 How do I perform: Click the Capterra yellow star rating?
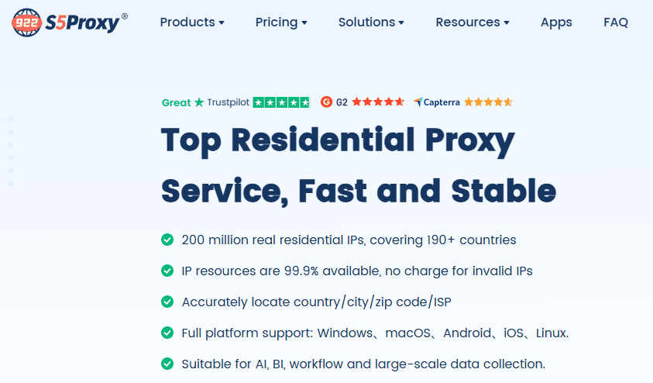(x=488, y=102)
